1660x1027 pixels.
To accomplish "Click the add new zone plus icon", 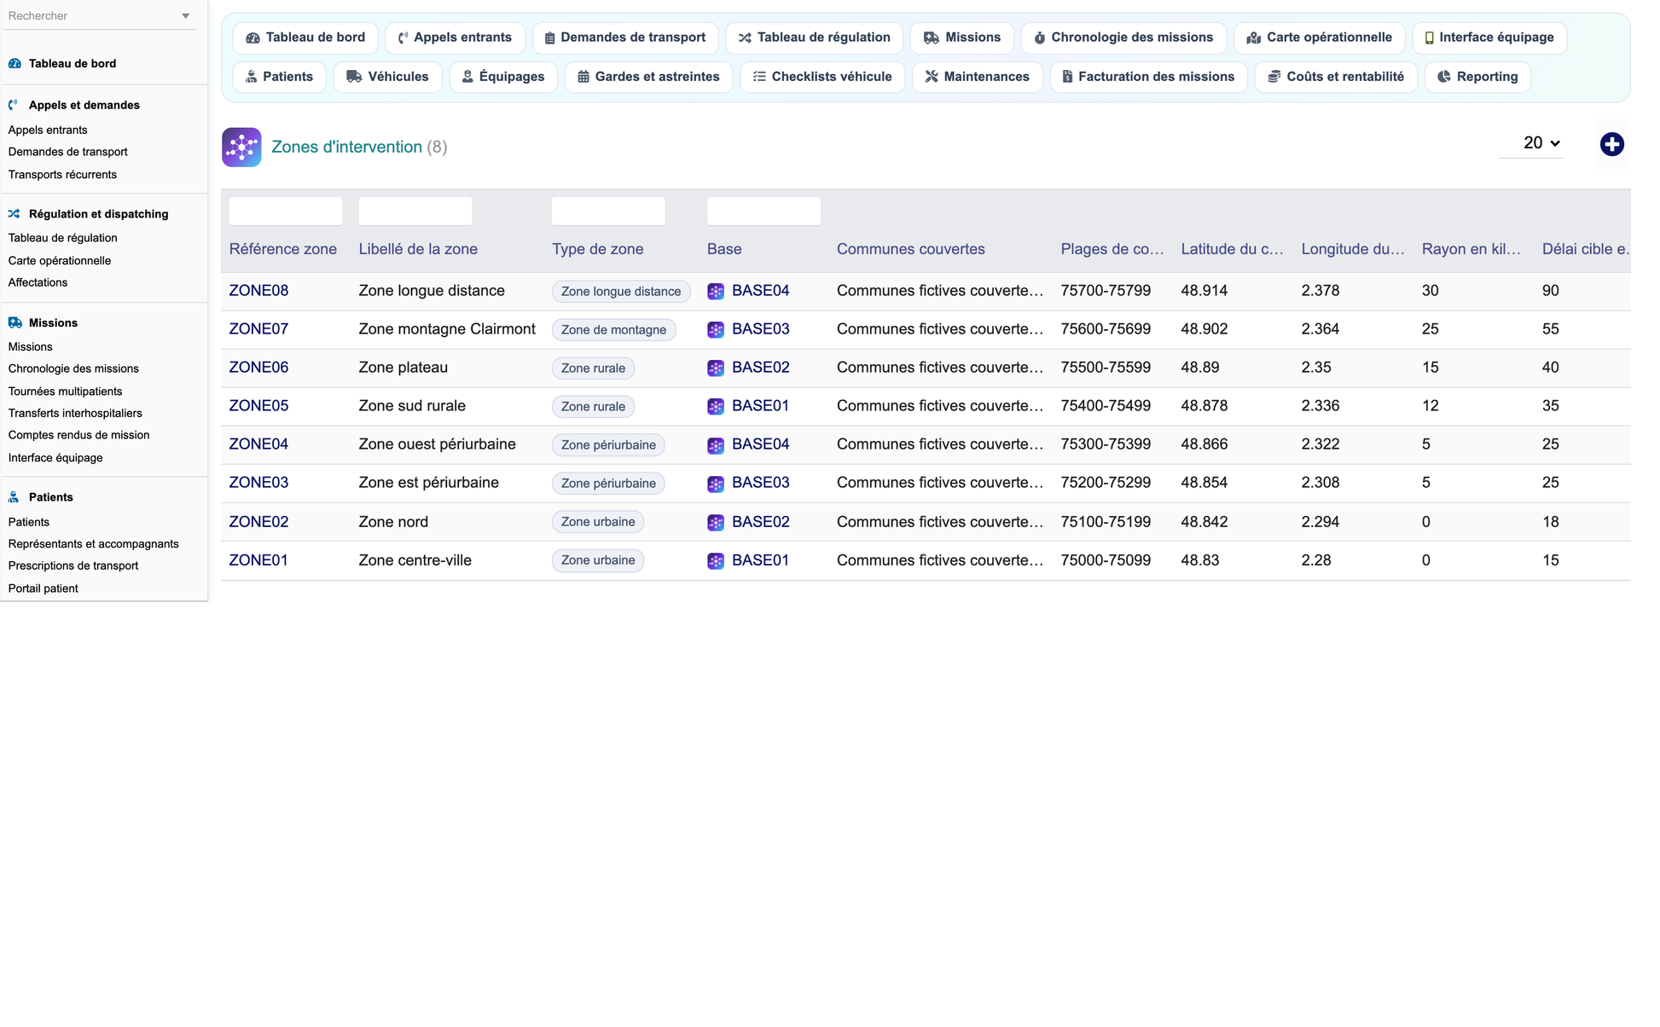I will pyautogui.click(x=1611, y=144).
